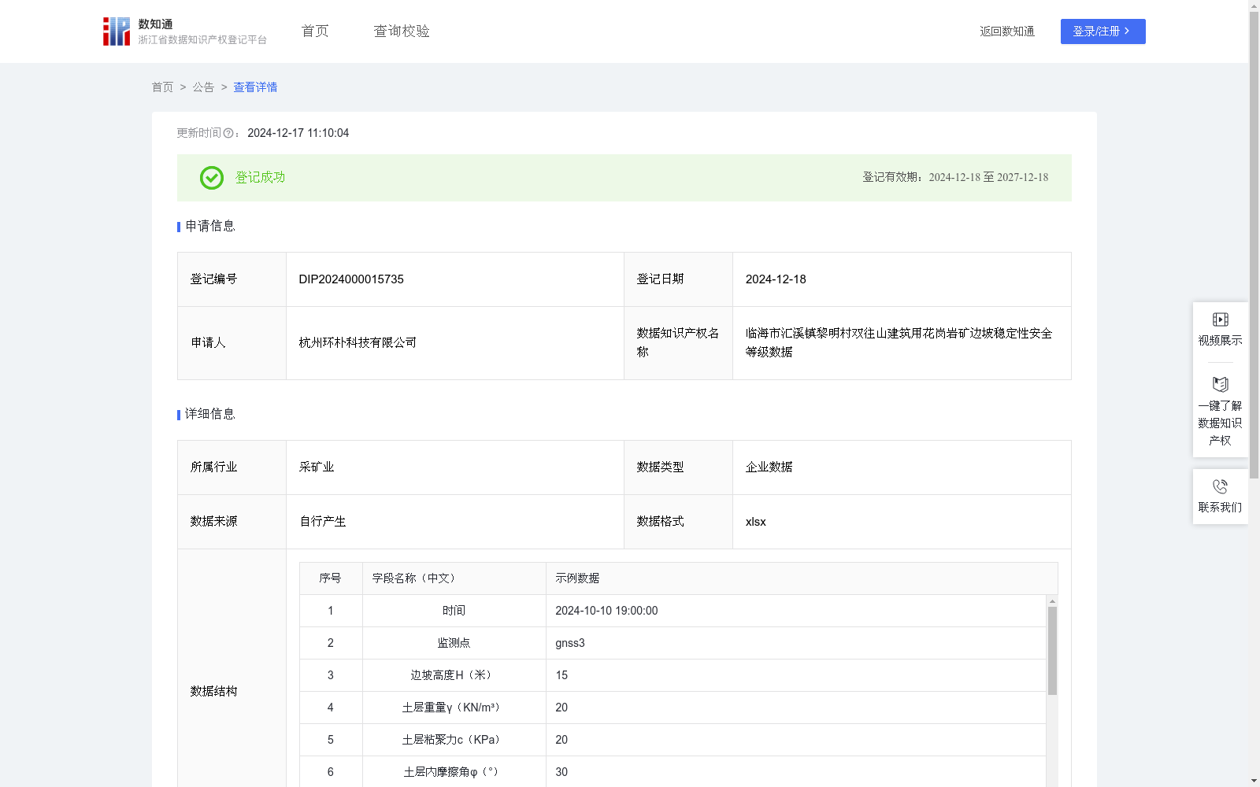This screenshot has width=1260, height=787.
Task: Click the green 登记成功 checkmark icon
Action: point(212,178)
